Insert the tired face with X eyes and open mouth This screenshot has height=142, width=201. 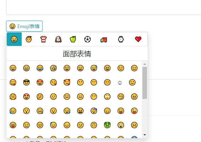tap(80, 111)
